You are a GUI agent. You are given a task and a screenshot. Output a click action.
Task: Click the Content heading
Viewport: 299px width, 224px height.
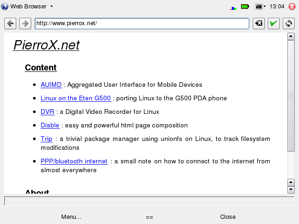(x=41, y=68)
